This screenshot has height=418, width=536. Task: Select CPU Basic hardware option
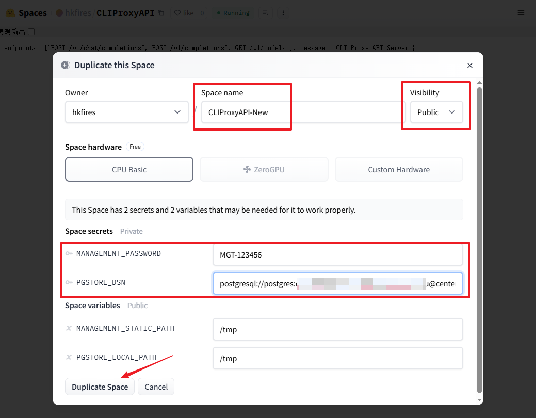pos(129,169)
